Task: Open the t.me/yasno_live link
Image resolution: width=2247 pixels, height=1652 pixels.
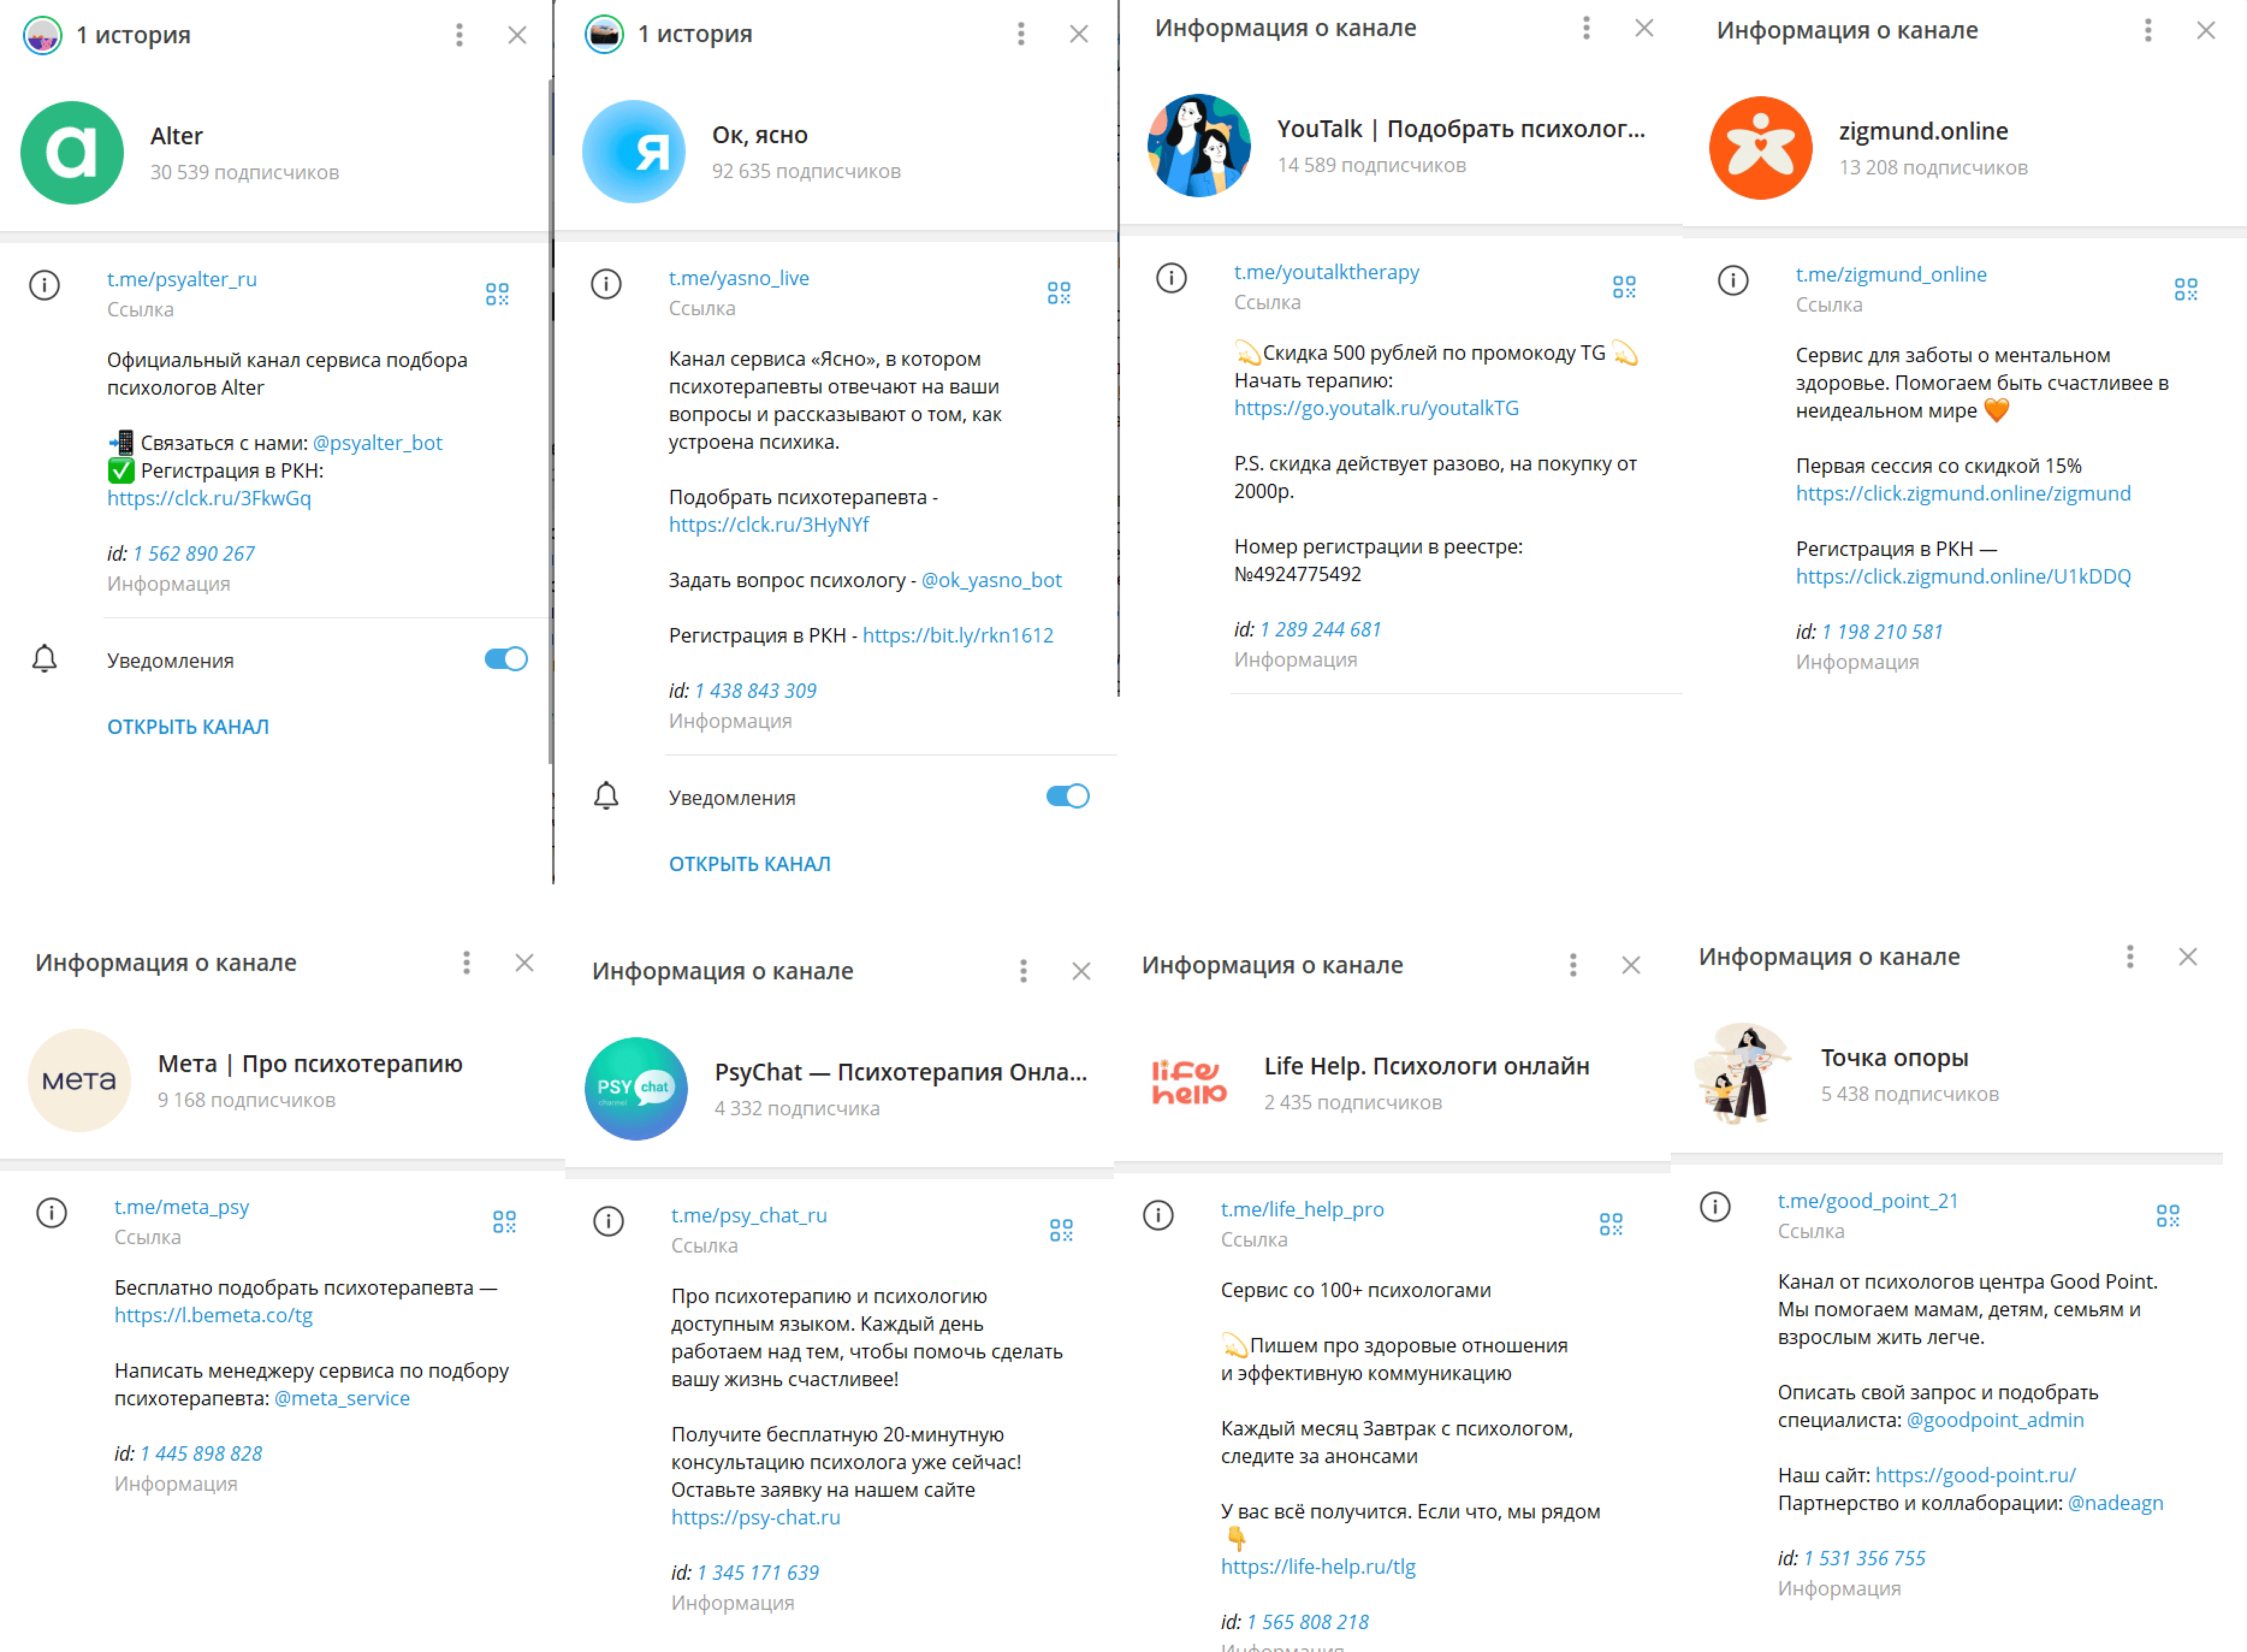Action: tap(739, 278)
